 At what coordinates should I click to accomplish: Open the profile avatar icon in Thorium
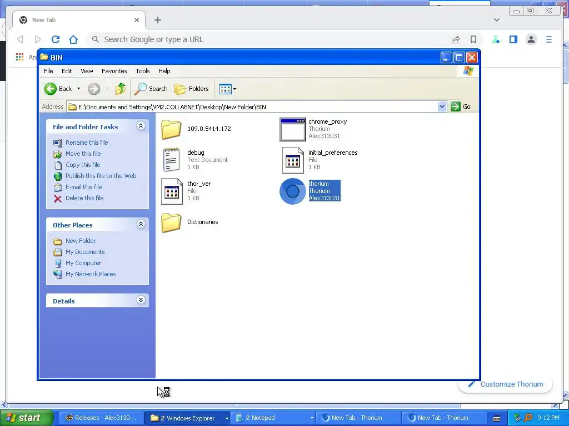point(531,39)
